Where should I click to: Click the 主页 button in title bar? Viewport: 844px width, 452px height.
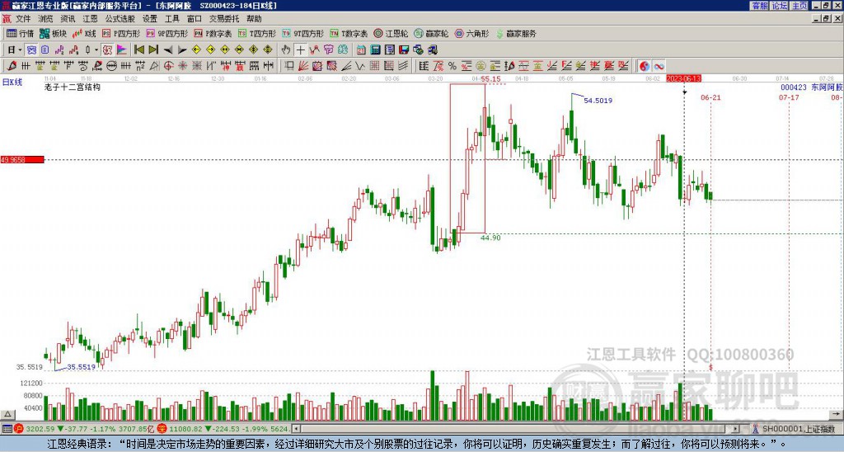799,6
